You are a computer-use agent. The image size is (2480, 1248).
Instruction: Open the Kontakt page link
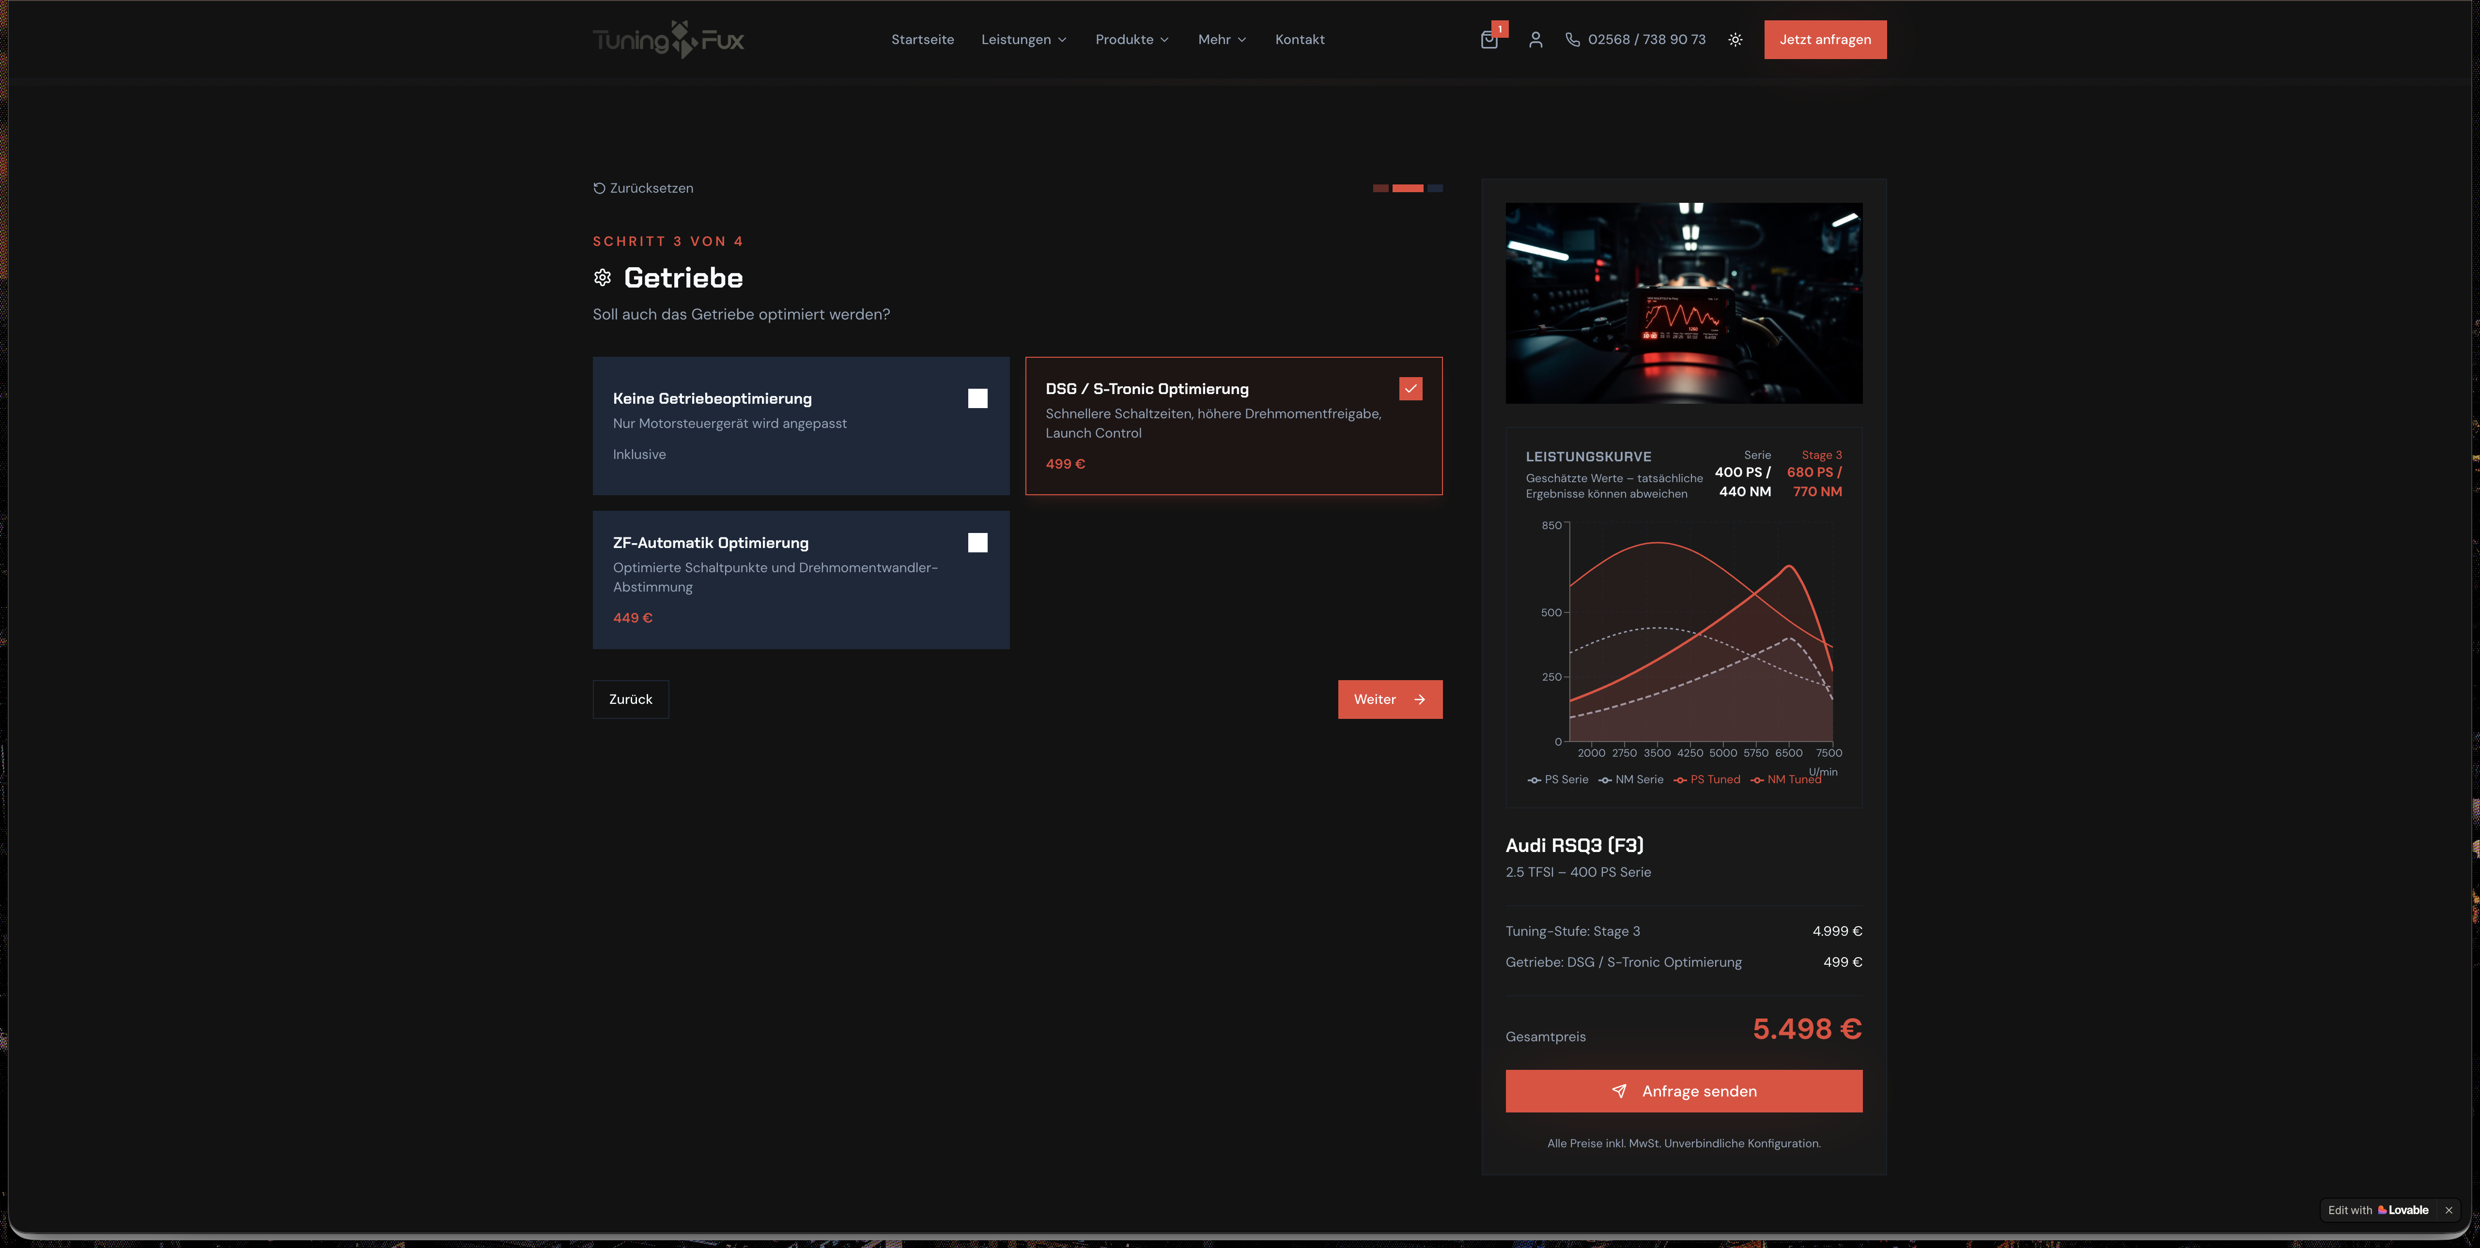point(1300,39)
